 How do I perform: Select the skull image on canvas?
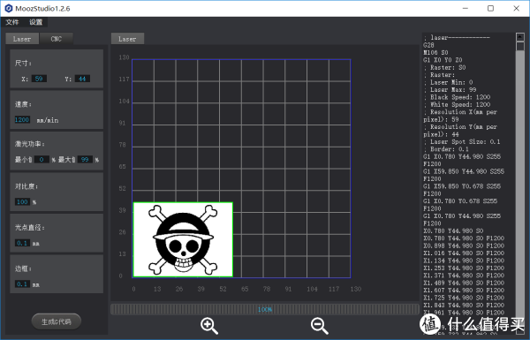[183, 239]
